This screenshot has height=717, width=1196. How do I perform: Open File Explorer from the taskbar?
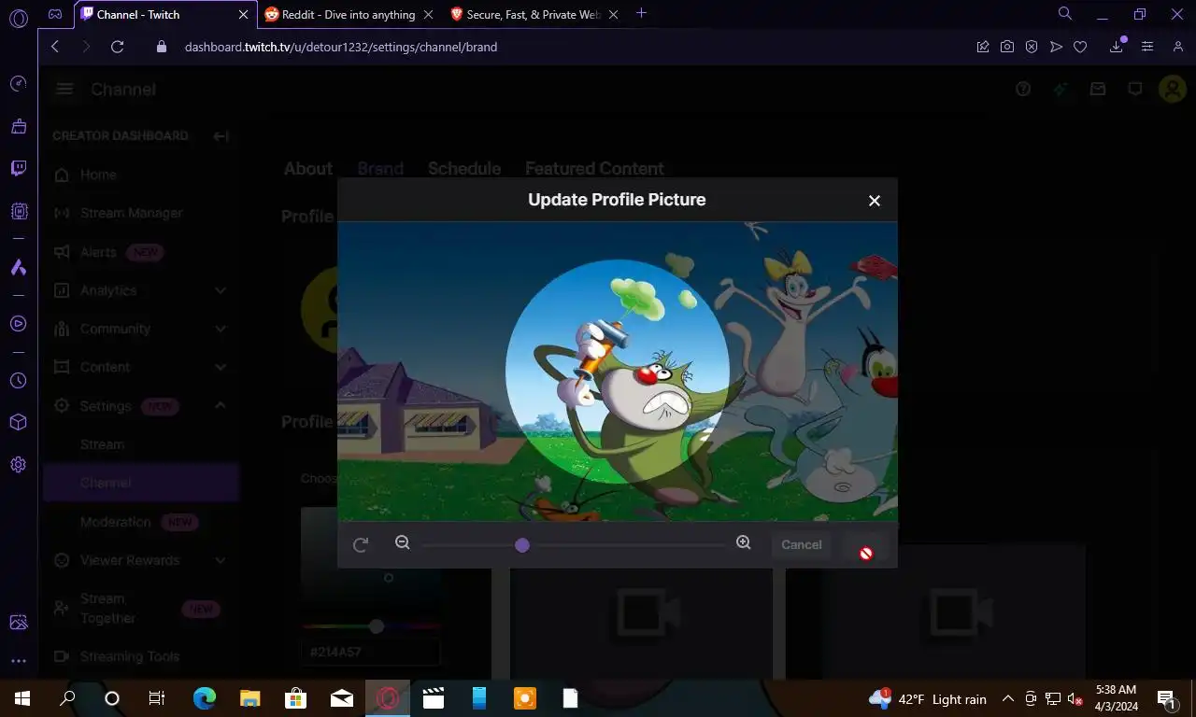[249, 698]
